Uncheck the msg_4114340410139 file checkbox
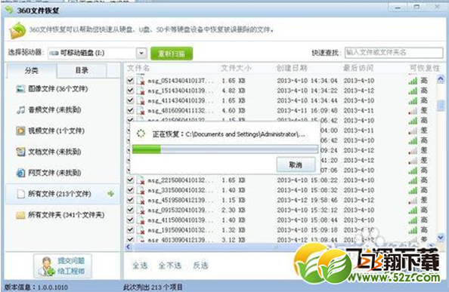This screenshot has width=449, height=292. [130, 100]
